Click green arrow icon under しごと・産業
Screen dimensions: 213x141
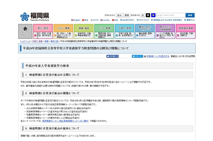point(96,35)
